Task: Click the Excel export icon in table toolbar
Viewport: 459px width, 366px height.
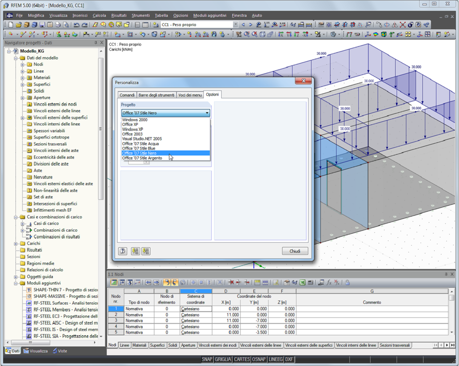Action: tap(302, 282)
